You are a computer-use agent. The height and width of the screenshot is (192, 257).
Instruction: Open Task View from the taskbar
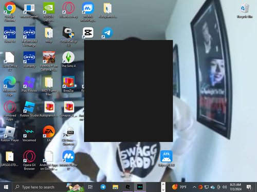pos(90,187)
